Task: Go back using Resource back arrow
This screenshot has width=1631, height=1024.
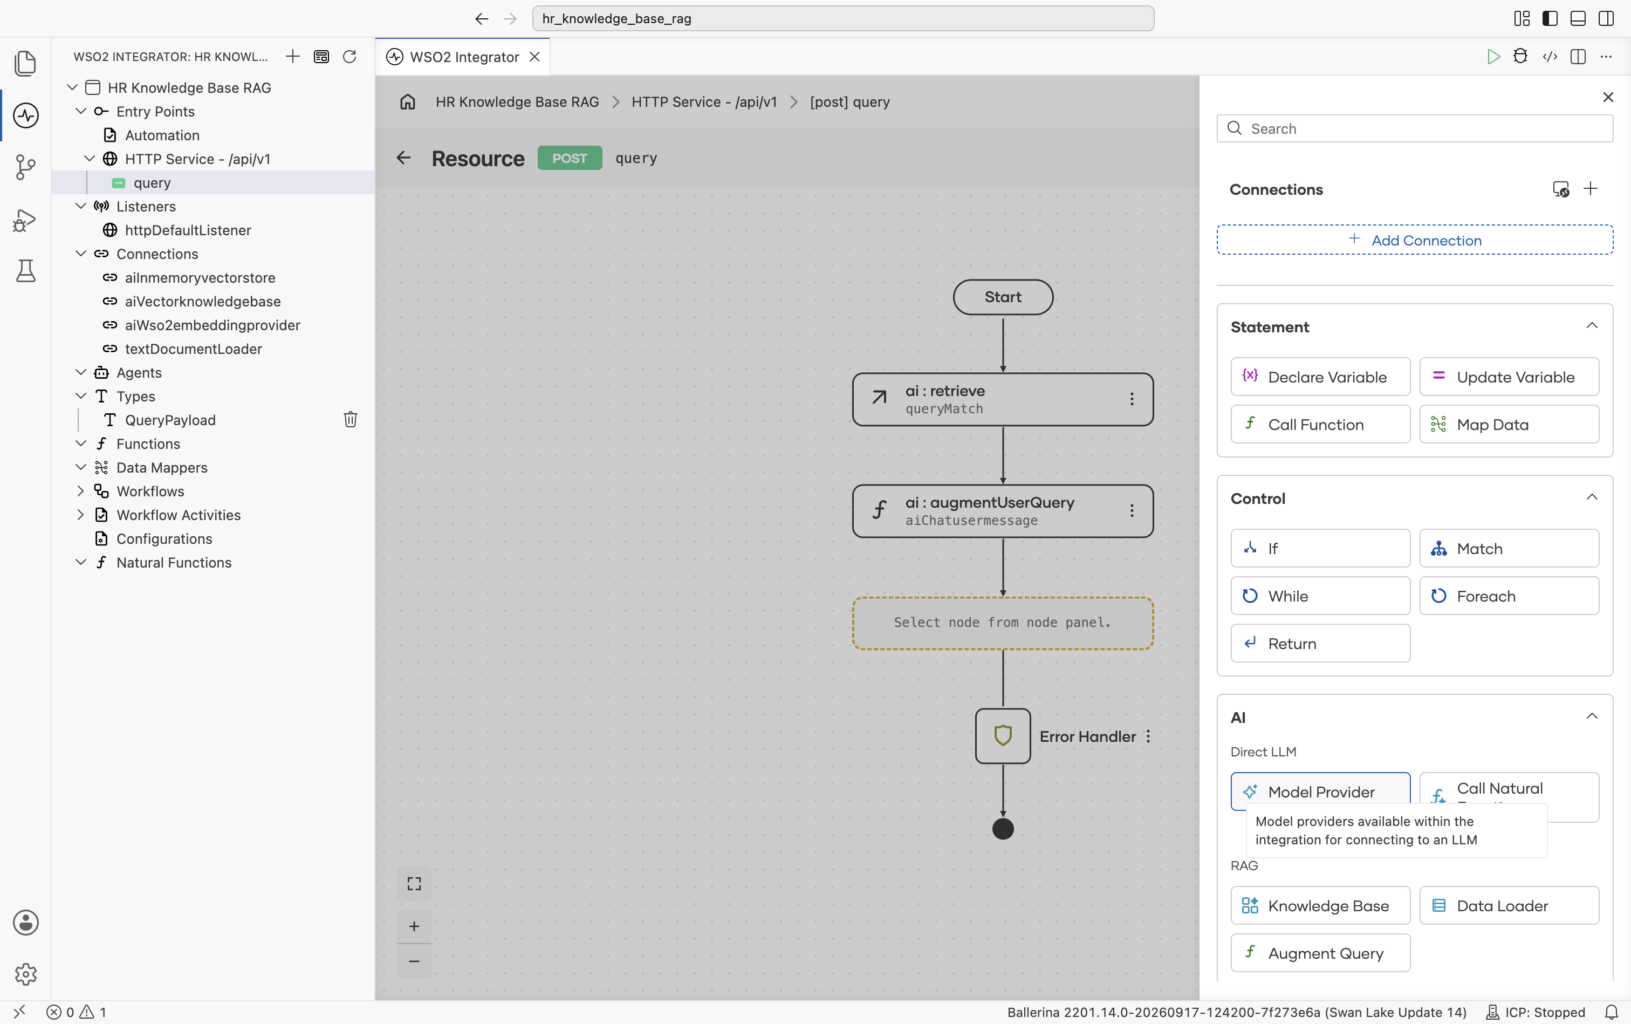Action: point(403,158)
